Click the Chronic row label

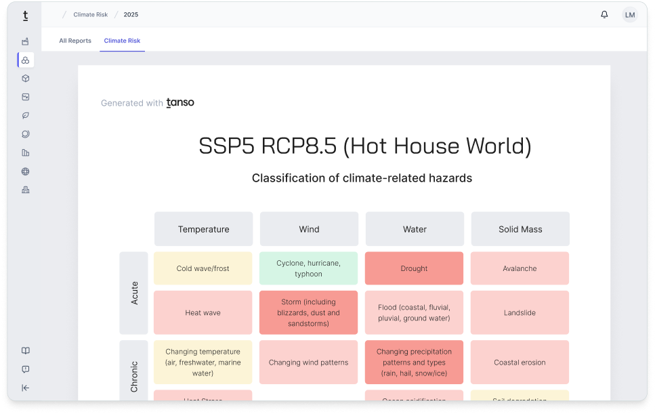pyautogui.click(x=133, y=371)
